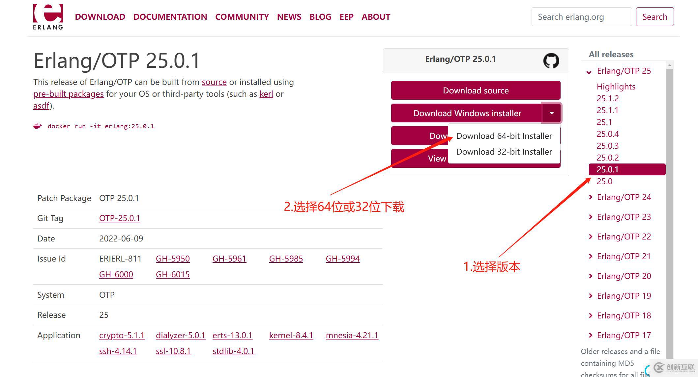Click the Docker whale icon

pyautogui.click(x=38, y=126)
